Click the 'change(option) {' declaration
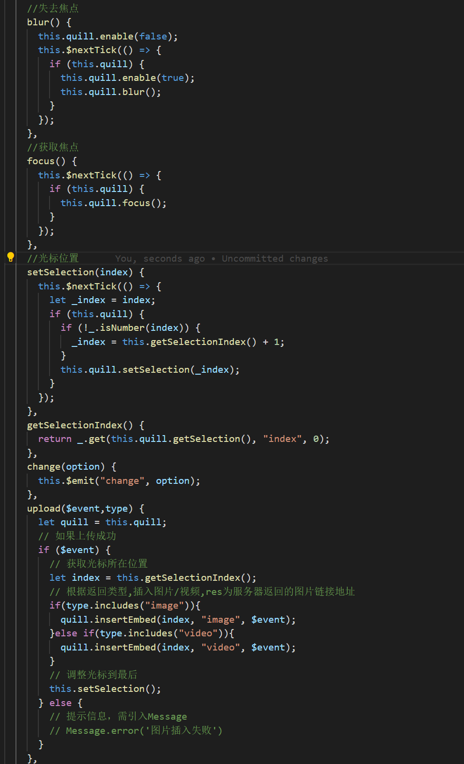The width and height of the screenshot is (464, 764). [x=71, y=467]
